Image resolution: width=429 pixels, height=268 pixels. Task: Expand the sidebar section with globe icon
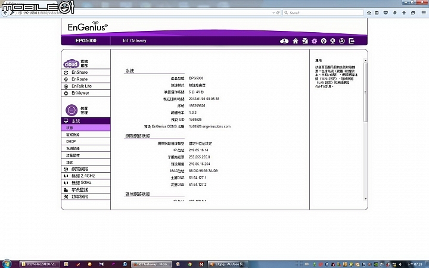point(86,169)
